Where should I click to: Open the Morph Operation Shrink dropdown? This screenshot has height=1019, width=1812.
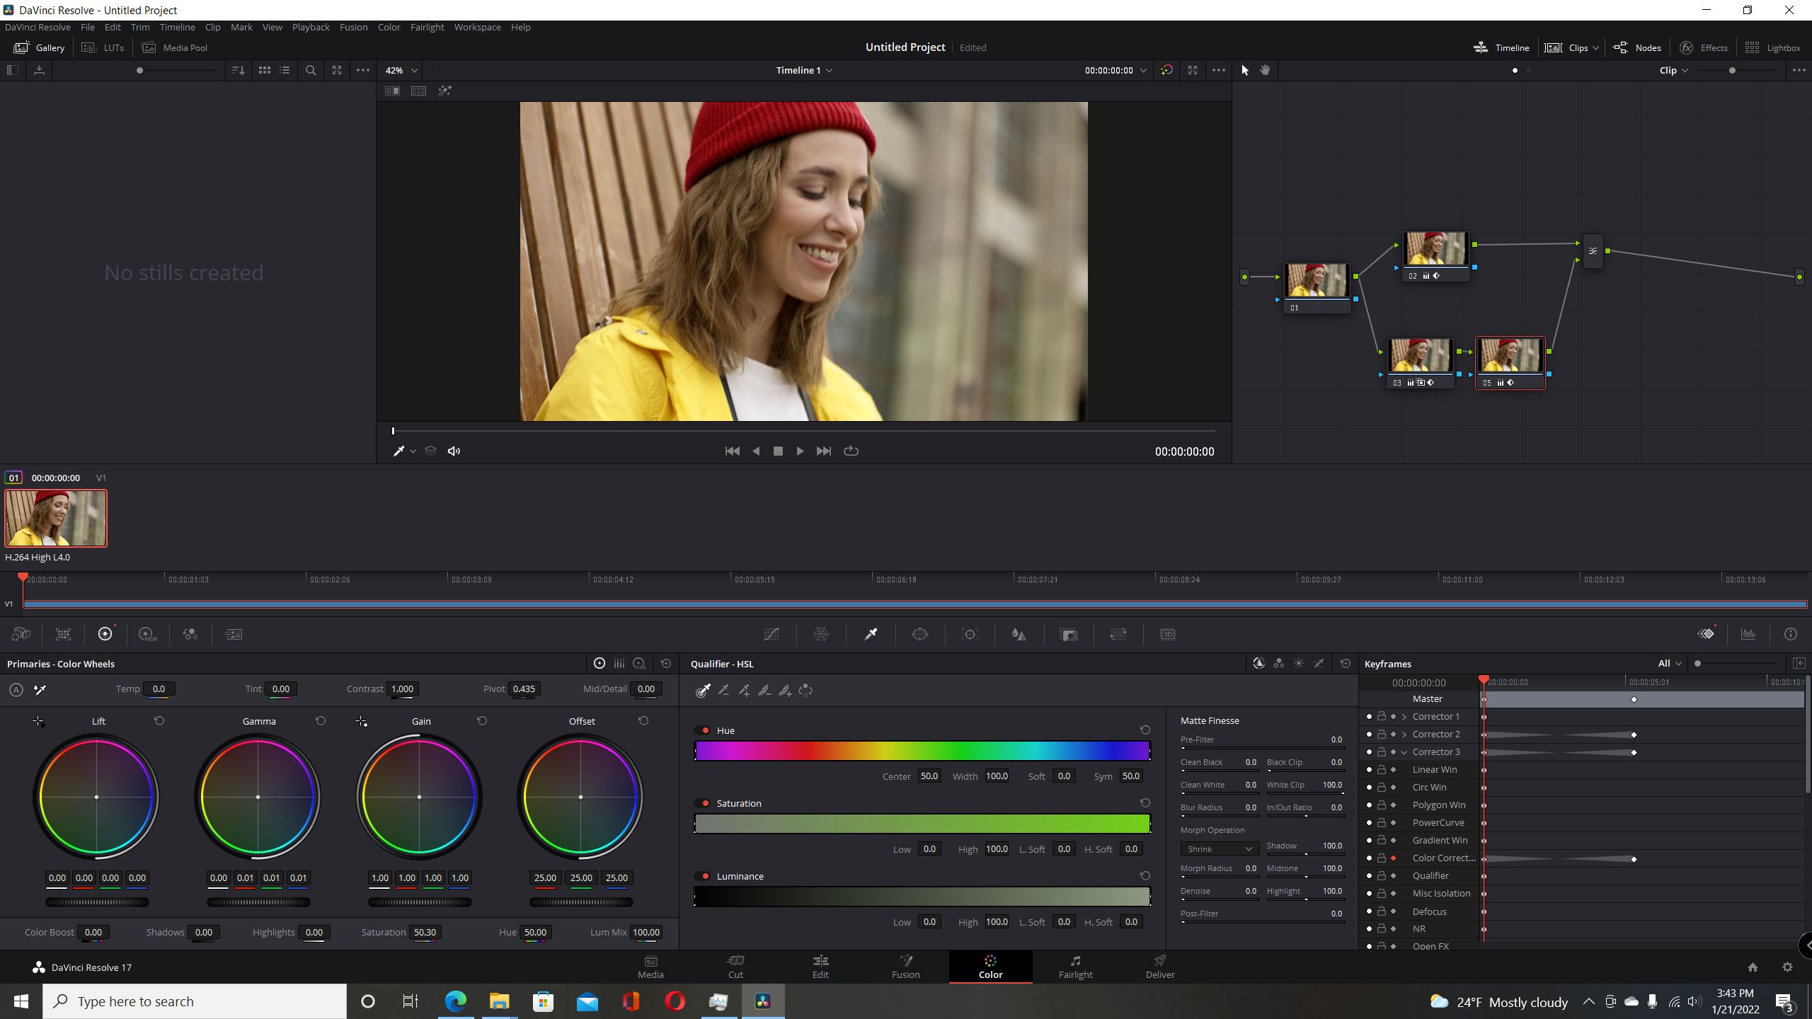[x=1220, y=848]
